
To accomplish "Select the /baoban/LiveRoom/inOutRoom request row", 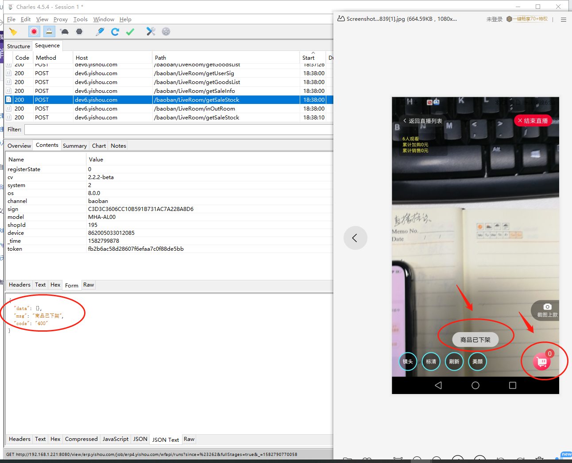I will tap(169, 109).
